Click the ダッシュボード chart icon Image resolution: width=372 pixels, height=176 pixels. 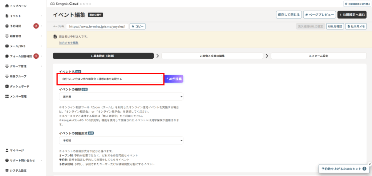[x=7, y=87]
